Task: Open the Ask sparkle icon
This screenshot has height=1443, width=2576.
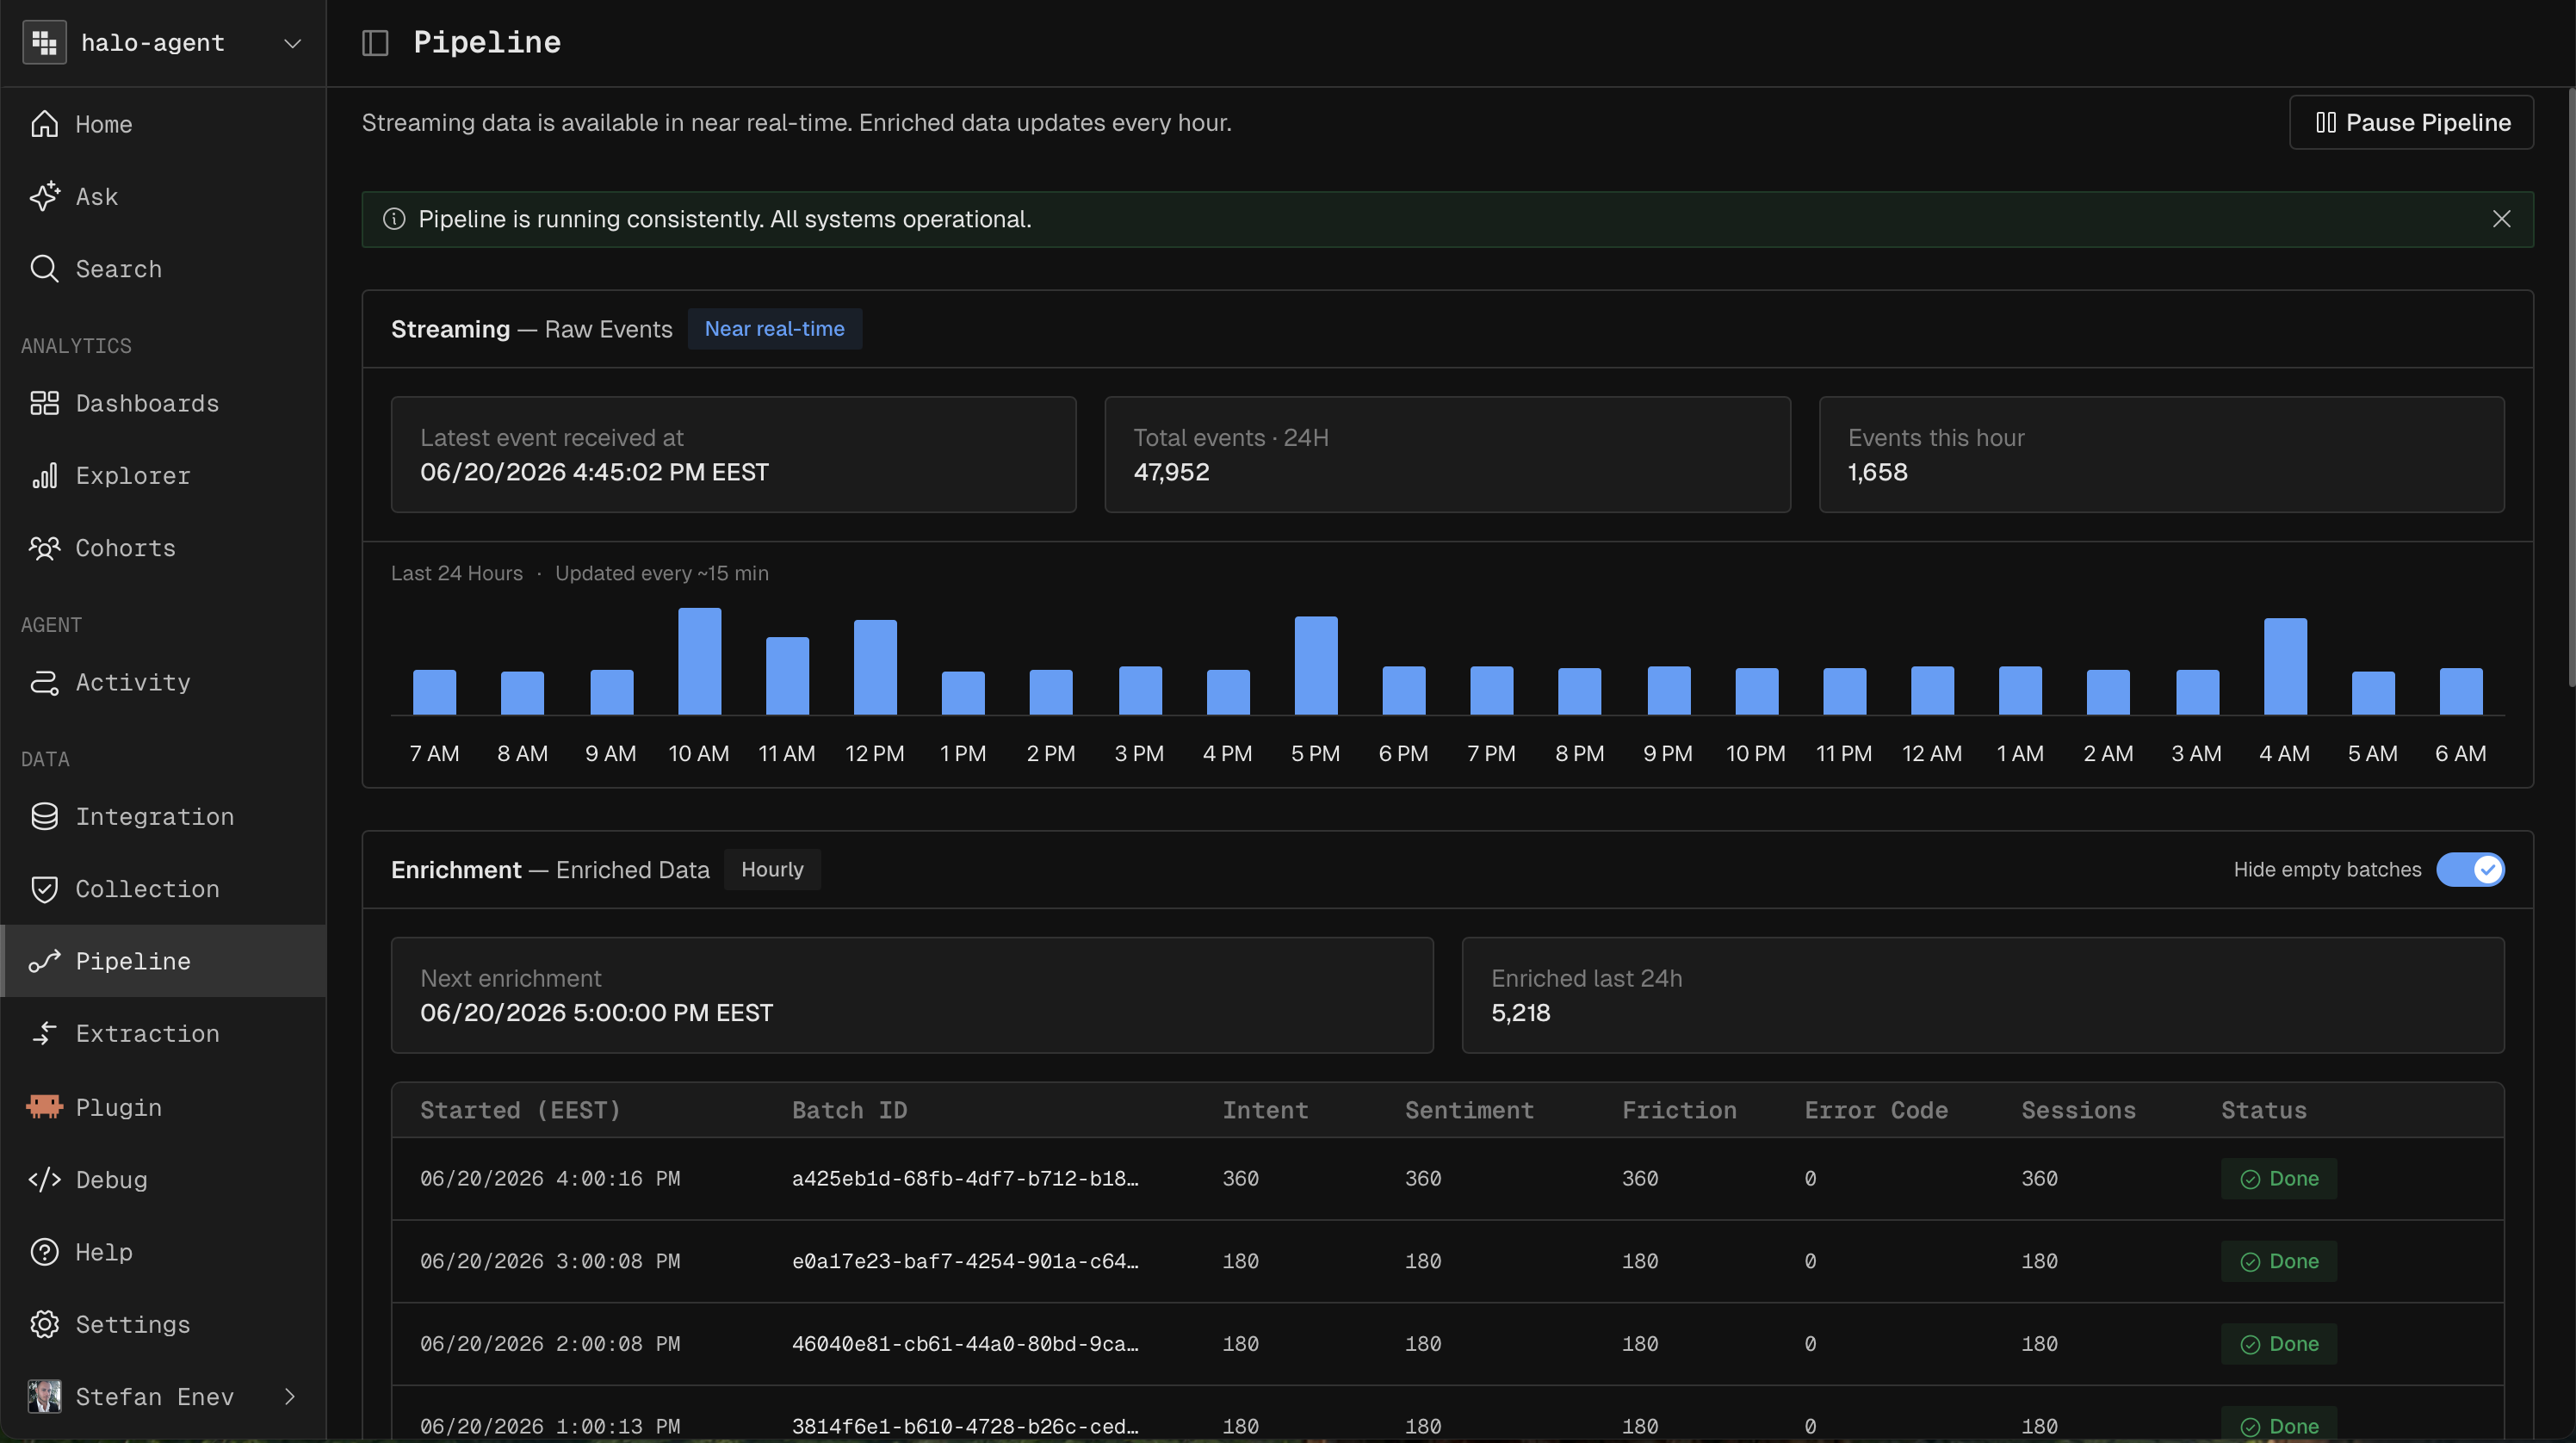Action: [44, 196]
